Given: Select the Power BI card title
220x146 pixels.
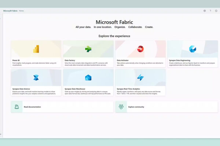Looking at the screenshot, I should tap(16, 61).
